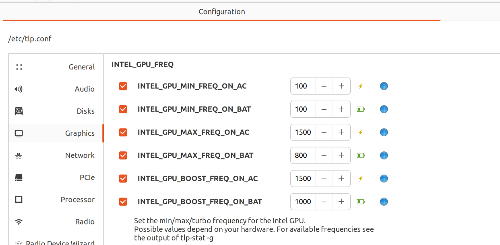Select the Disks drive icon

tap(19, 111)
